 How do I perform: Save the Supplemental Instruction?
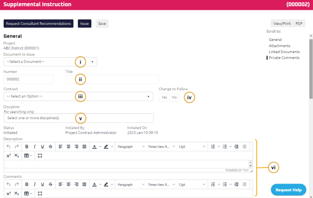pos(102,24)
